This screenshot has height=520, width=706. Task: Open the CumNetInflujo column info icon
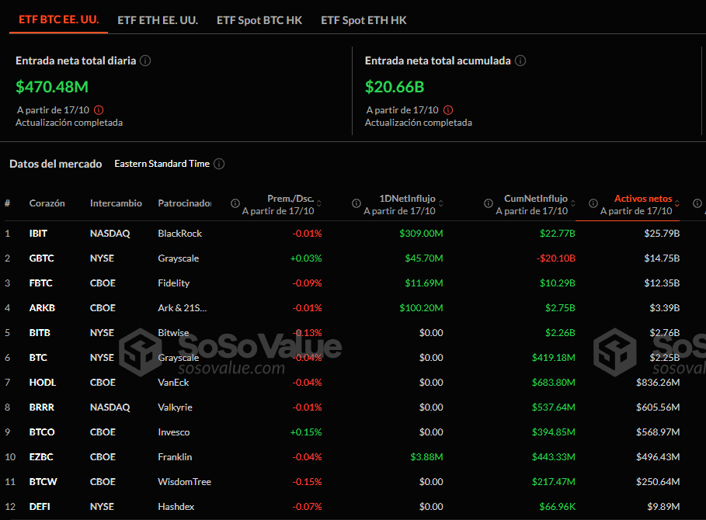click(488, 203)
